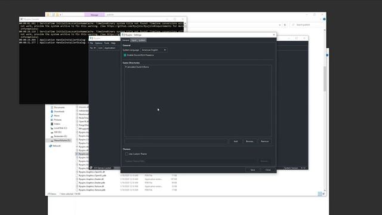This screenshot has height=215, width=382.
Task: Click the Icon column header in Ryujinx
Action: (x=100, y=48)
